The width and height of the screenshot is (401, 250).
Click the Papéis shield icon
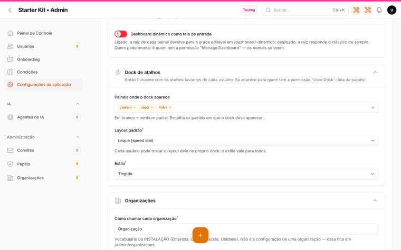[10, 164]
